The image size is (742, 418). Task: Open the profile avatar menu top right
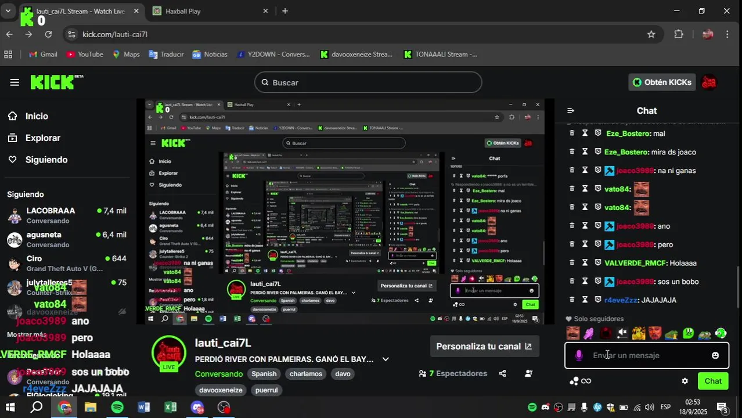click(x=708, y=82)
